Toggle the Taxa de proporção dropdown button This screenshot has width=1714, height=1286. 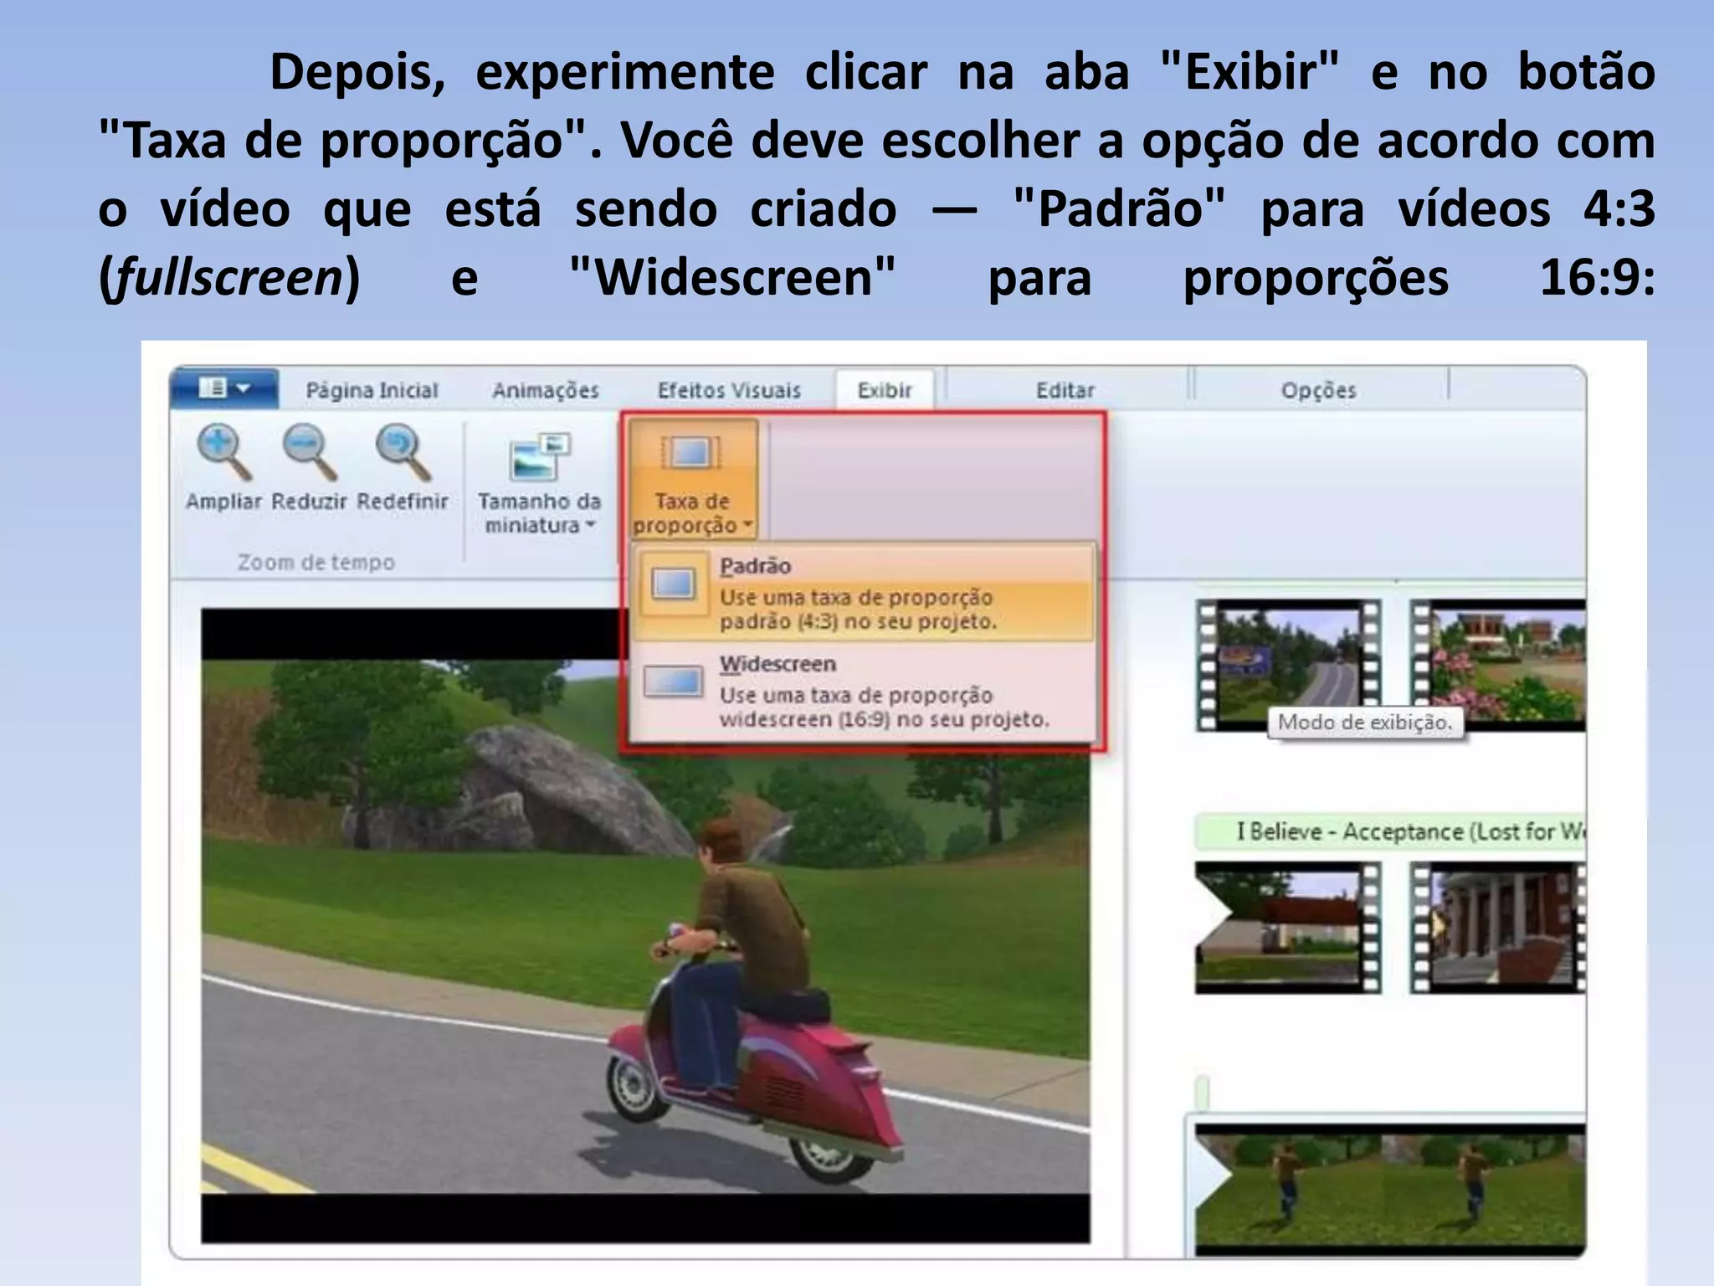pyautogui.click(x=693, y=479)
